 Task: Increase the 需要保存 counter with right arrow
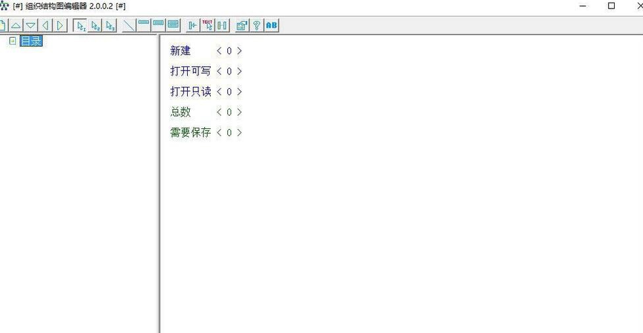pos(240,133)
